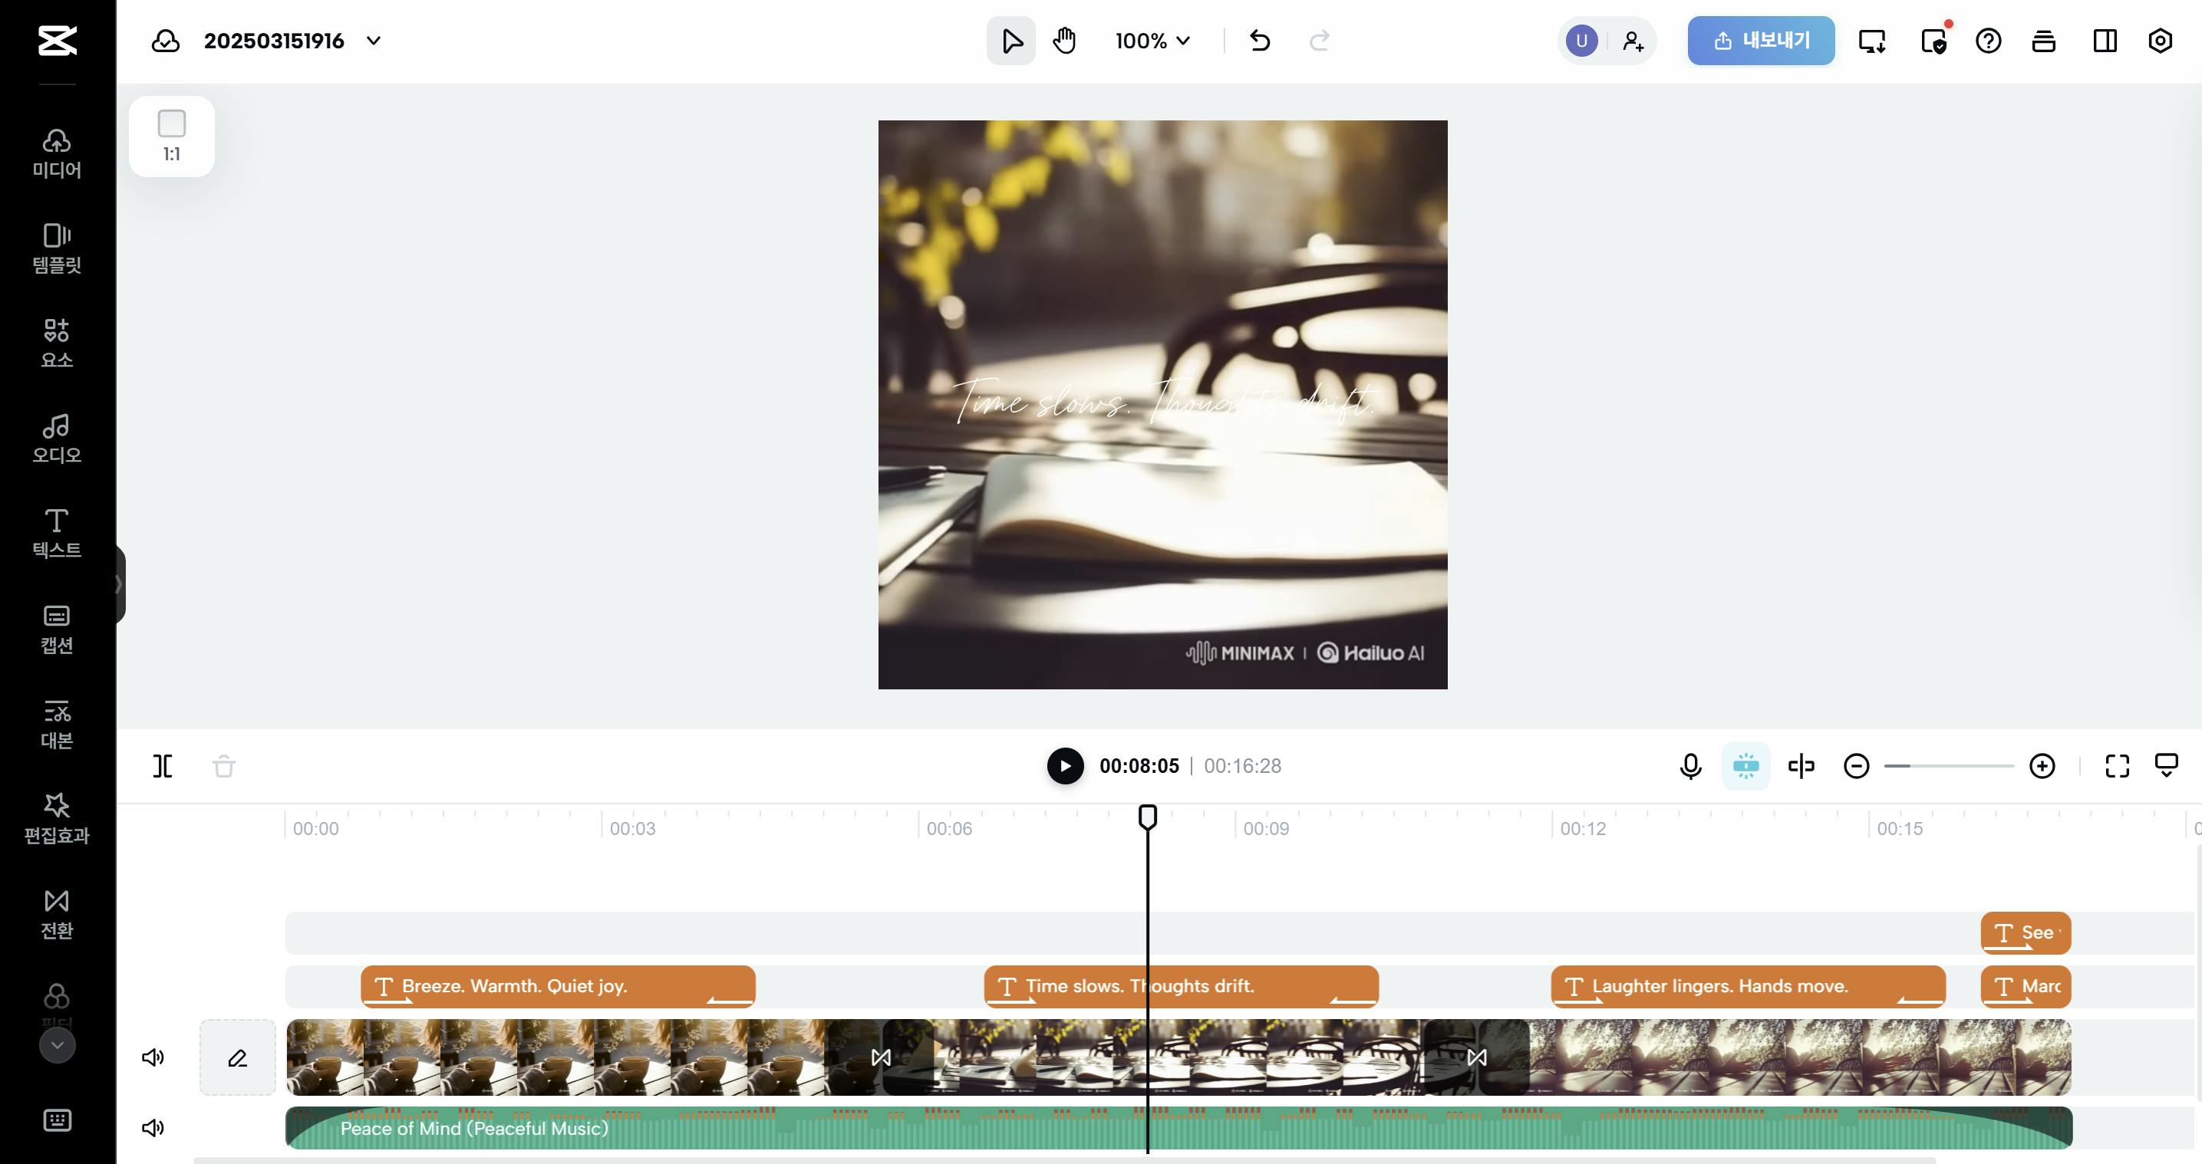Open the 100% zoom level dropdown
The height and width of the screenshot is (1164, 2202).
pos(1152,40)
